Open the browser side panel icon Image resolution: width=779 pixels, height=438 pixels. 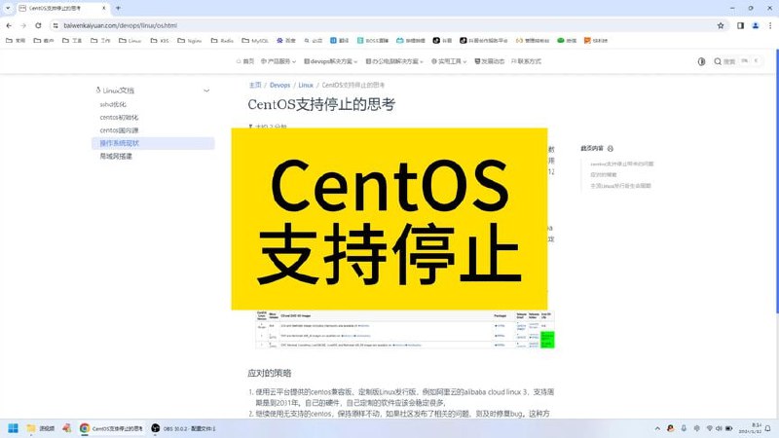click(740, 25)
